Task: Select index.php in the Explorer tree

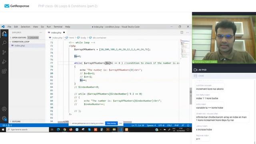Action: [x=27, y=46]
